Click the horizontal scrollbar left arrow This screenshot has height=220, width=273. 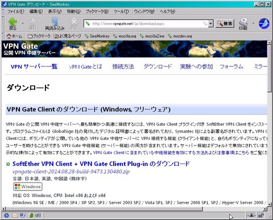point(3,209)
